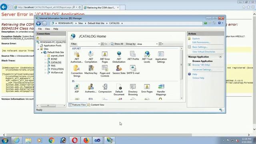The image size is (256, 144).
Task: Click the browser address bar URL
Action: coord(44,7)
